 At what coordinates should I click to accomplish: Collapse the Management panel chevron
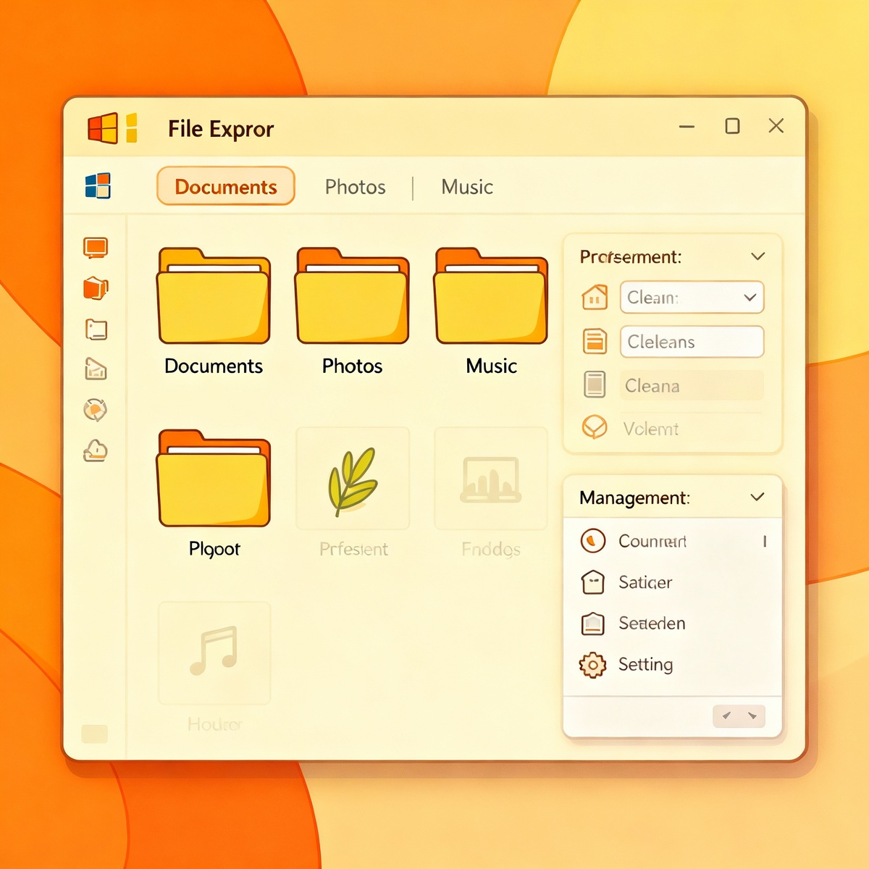pos(757,497)
